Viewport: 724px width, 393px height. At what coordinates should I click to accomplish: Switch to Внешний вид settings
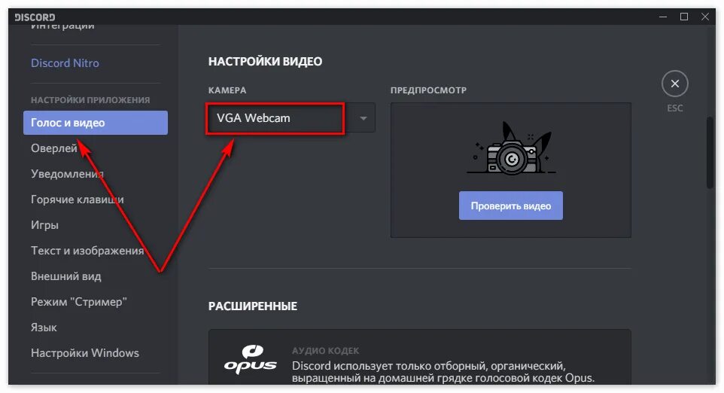(66, 276)
